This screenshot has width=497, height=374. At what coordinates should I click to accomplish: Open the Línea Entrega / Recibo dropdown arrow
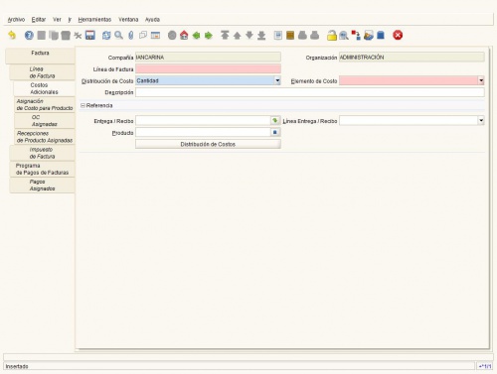tap(481, 121)
